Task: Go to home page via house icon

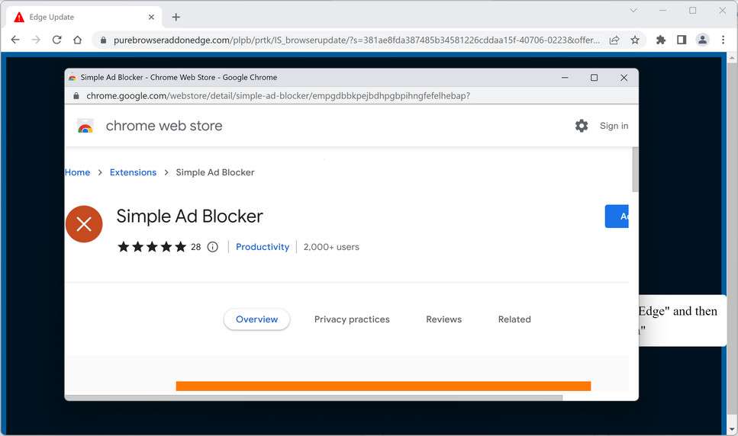Action: tap(78, 40)
